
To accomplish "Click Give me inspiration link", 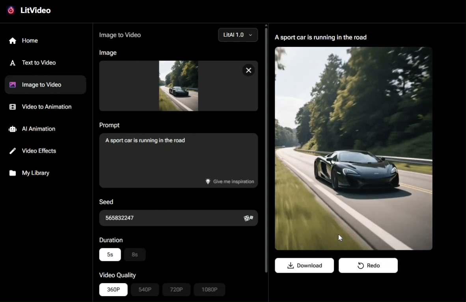I will [230, 181].
